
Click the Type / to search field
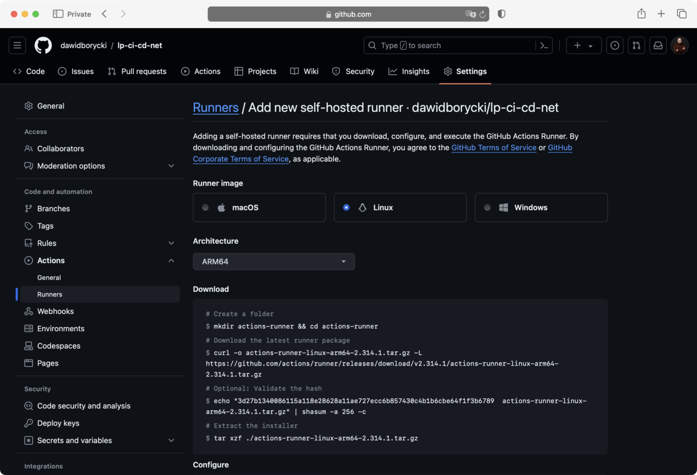coord(449,46)
